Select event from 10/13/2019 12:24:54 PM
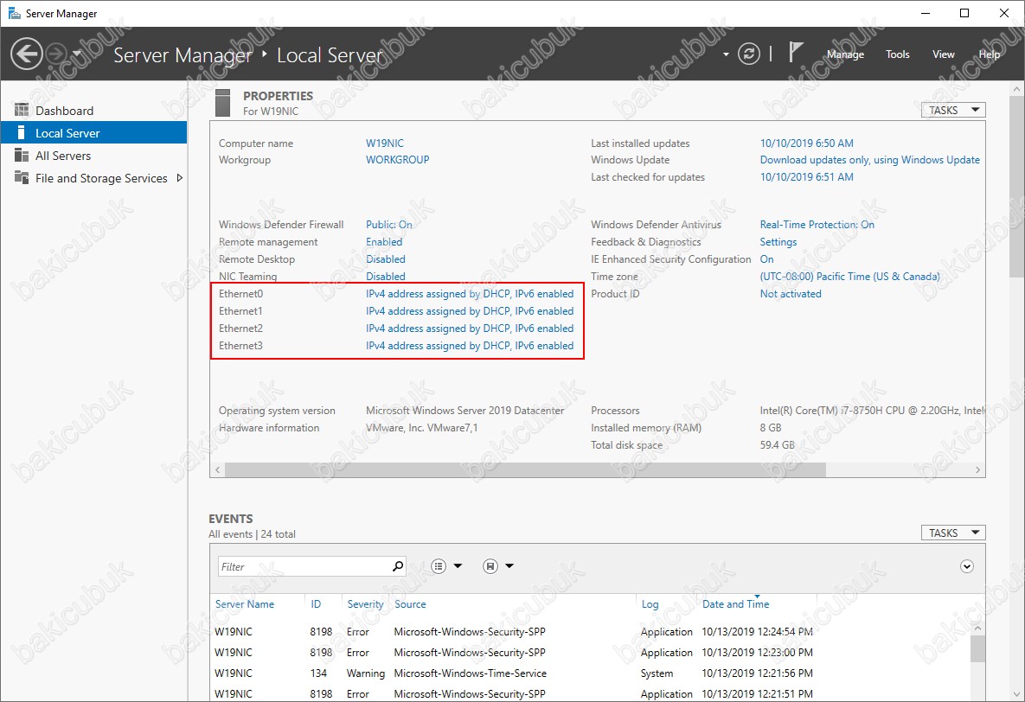 [x=588, y=631]
